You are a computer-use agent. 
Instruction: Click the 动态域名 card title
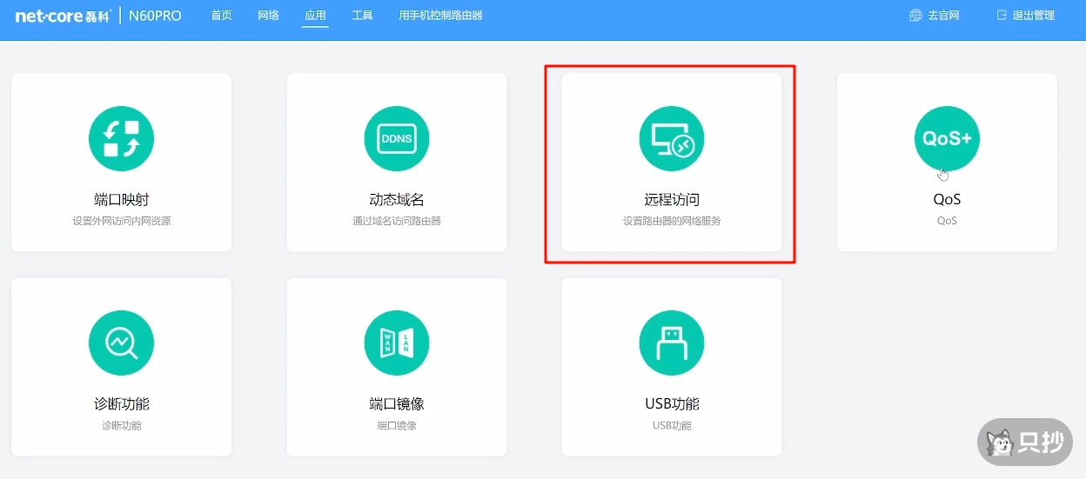pos(397,200)
